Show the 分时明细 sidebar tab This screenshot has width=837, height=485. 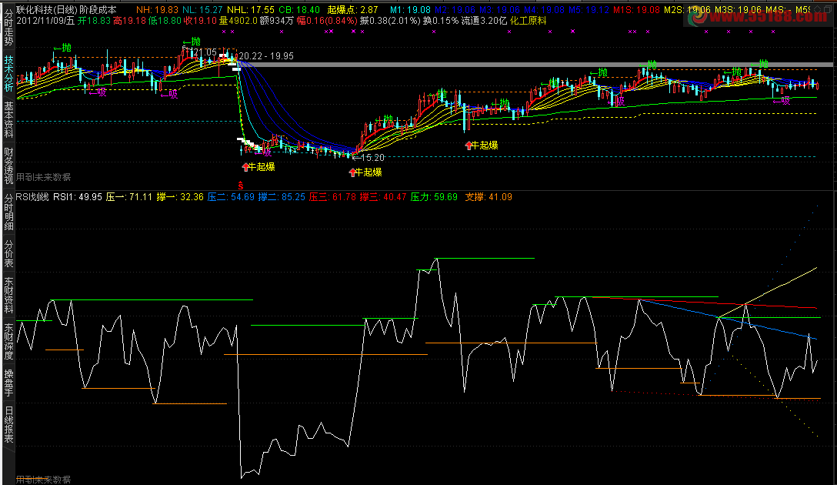coord(8,212)
